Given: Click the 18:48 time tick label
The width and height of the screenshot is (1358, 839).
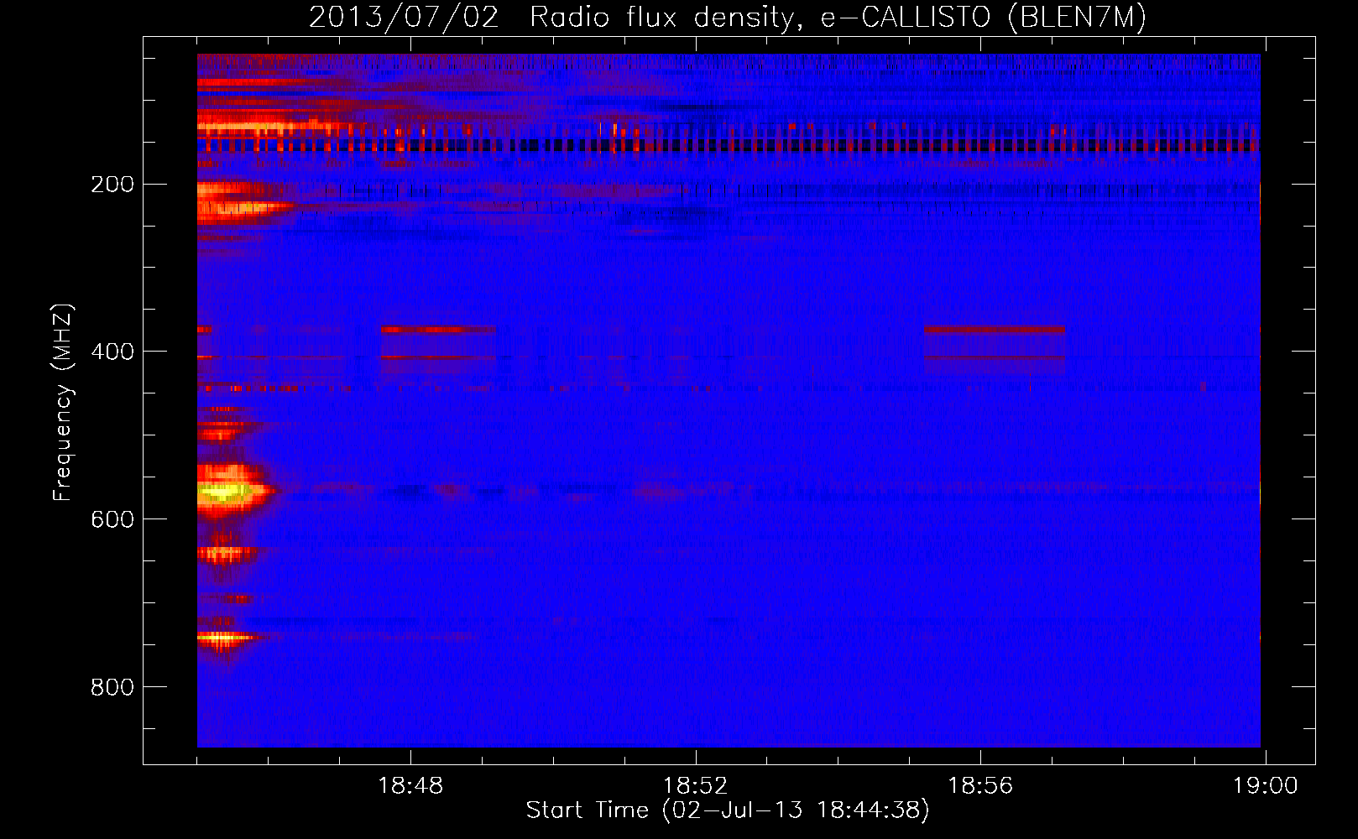Looking at the screenshot, I should 410,786.
